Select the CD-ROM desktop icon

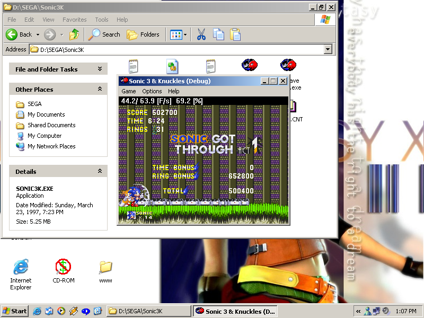(63, 267)
